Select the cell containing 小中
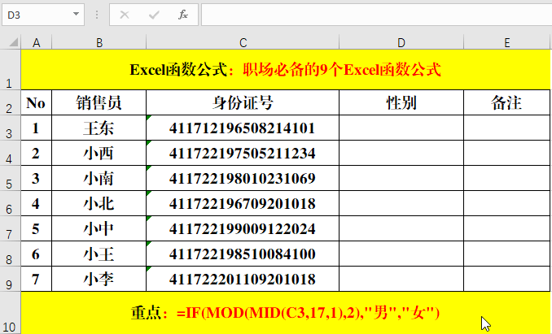The height and width of the screenshot is (334, 552). [99, 228]
